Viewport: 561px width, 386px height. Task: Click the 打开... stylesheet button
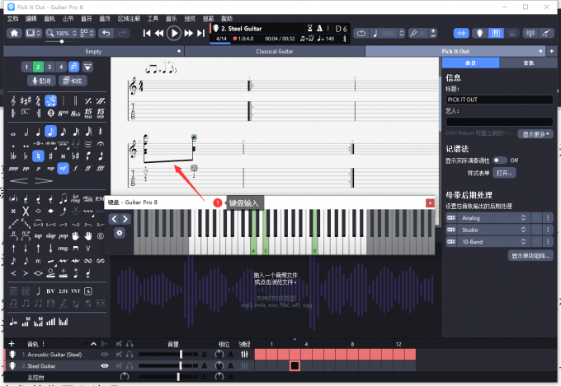point(504,173)
